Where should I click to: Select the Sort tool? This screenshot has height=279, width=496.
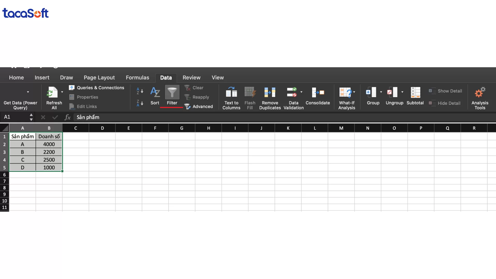(155, 96)
